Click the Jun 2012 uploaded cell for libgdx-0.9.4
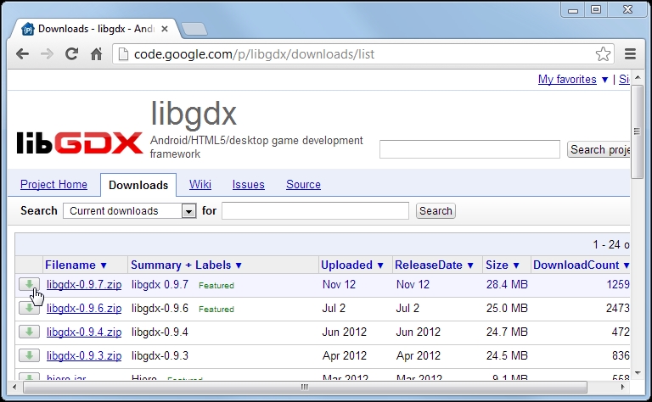This screenshot has width=652, height=402. pyautogui.click(x=345, y=332)
